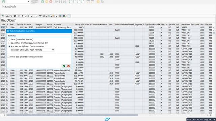
Task: Click the column information icon in ALV toolbar
Action: point(69,16)
